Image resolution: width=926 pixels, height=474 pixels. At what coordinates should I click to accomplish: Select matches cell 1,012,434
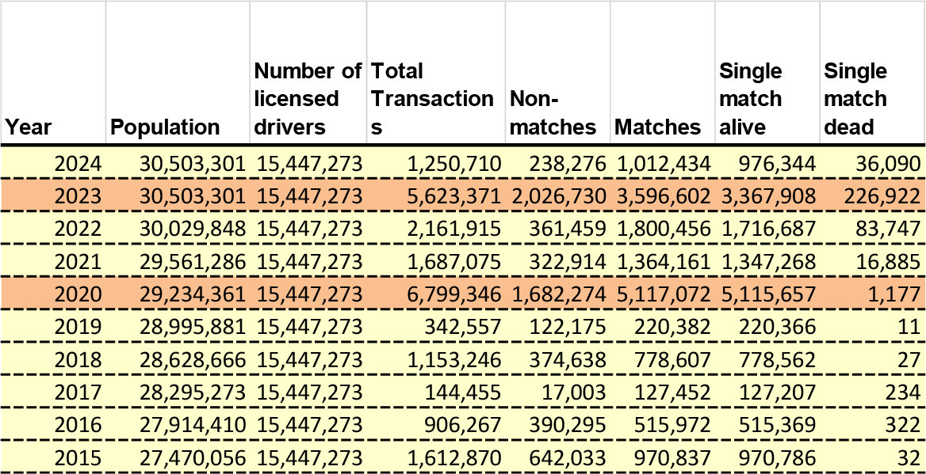click(664, 164)
